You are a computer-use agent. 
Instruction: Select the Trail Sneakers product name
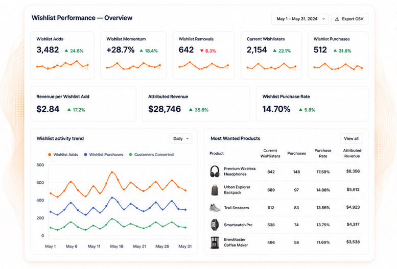237,208
